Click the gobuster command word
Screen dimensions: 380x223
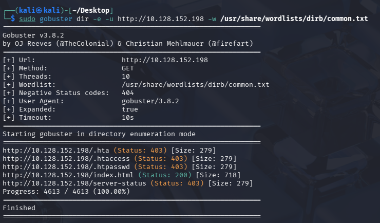56,18
